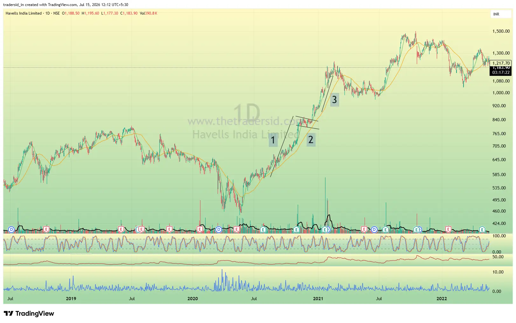Screen dimensions: 516x323
Task: Click the 2020 label on the time axis
Action: [x=192, y=299]
